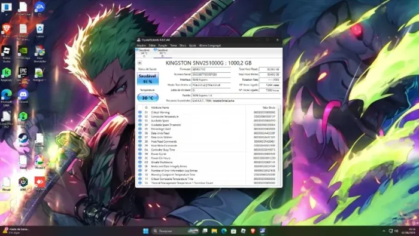The width and height of the screenshot is (419, 236).
Task: Select the Discord desktop icon
Action: pyautogui.click(x=23, y=96)
